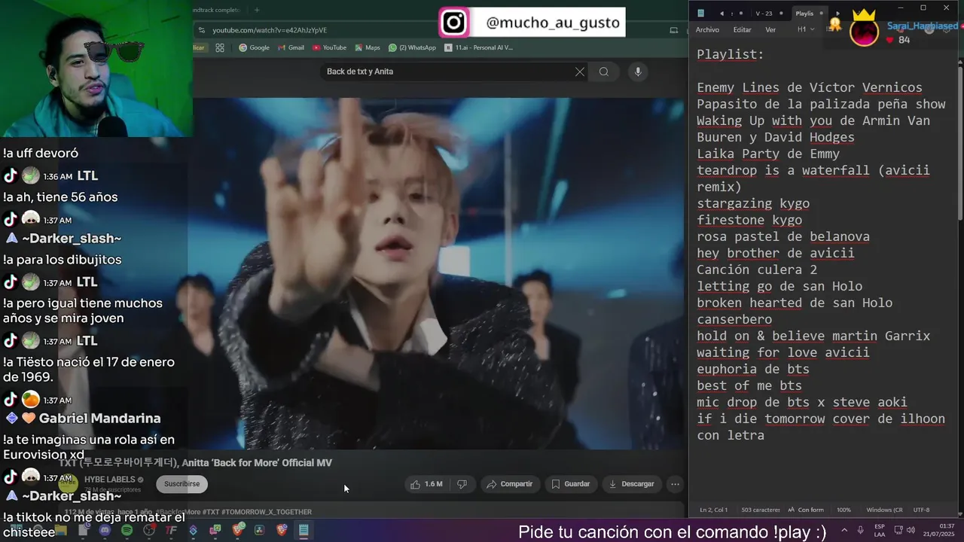Viewport: 964px width, 542px height.
Task: Dislike the Back for More video
Action: [462, 484]
